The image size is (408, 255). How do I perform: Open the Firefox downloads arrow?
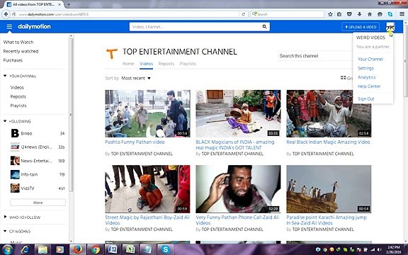359,14
